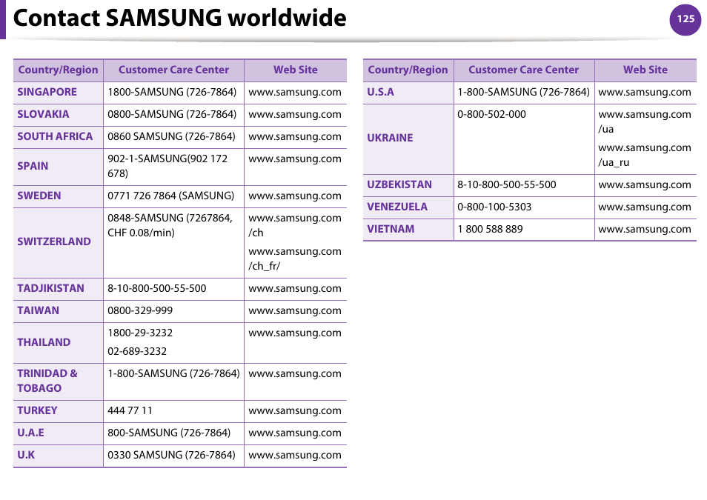Screen dimensions: 707x500
Task: Select the SPAIN country cell
Action: tap(58, 167)
